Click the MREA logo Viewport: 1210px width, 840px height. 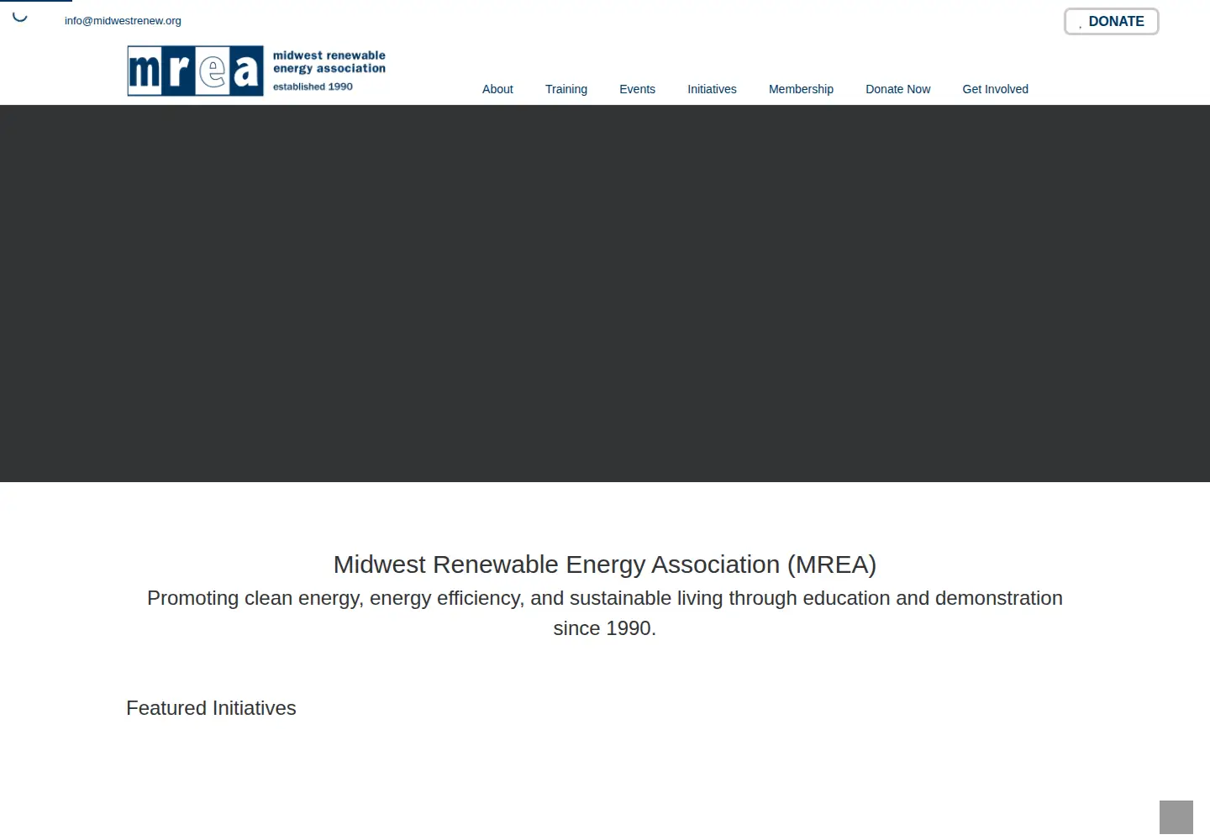[256, 71]
